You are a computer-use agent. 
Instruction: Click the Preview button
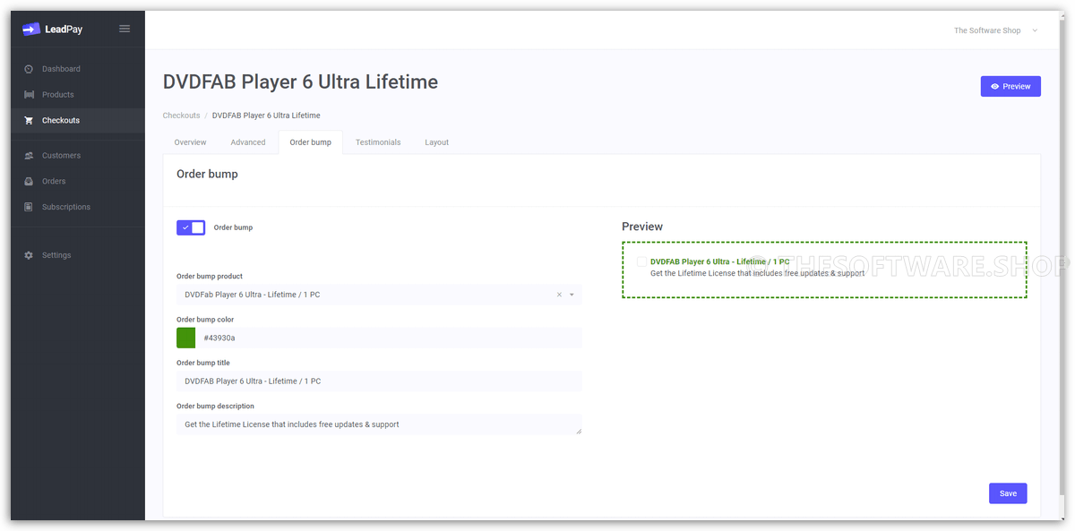coord(1010,86)
